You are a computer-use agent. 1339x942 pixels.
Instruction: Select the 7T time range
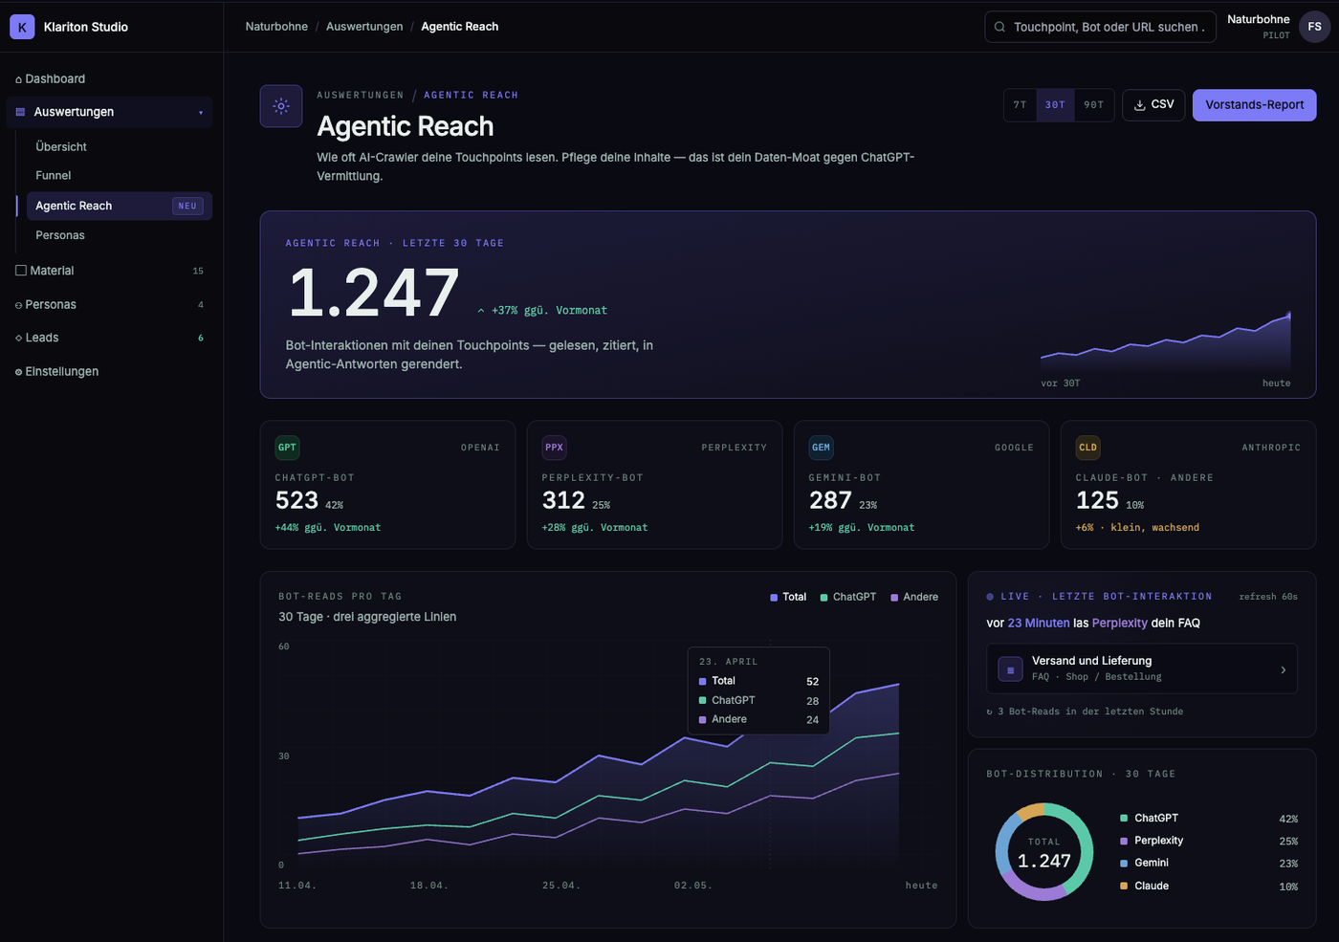pos(1021,105)
